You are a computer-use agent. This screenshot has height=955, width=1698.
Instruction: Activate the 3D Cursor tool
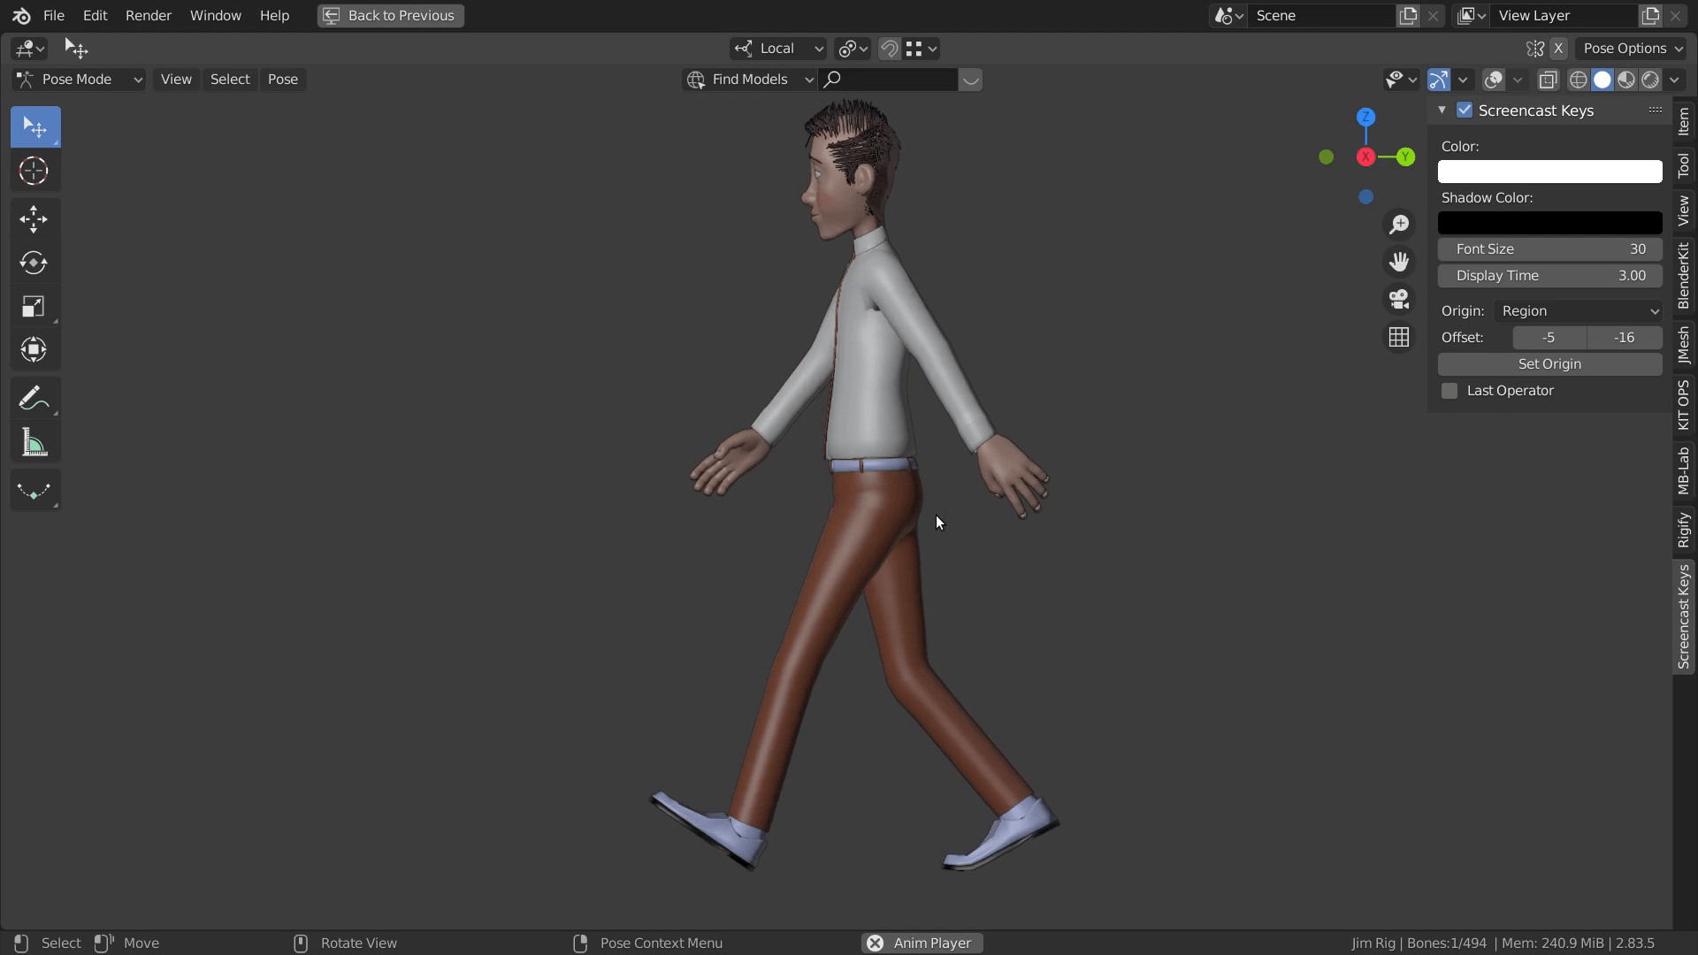click(34, 171)
